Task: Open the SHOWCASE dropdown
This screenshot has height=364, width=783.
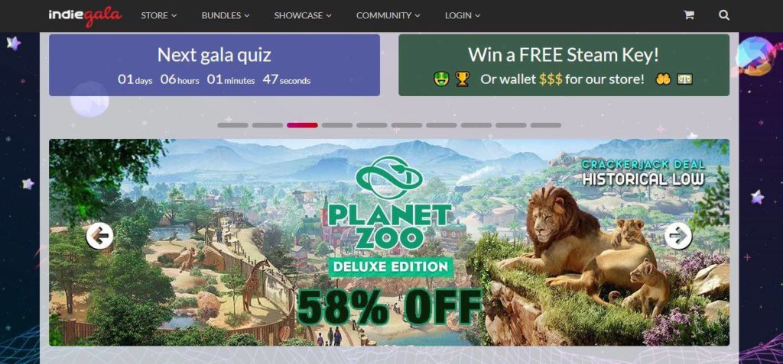Action: pos(303,15)
